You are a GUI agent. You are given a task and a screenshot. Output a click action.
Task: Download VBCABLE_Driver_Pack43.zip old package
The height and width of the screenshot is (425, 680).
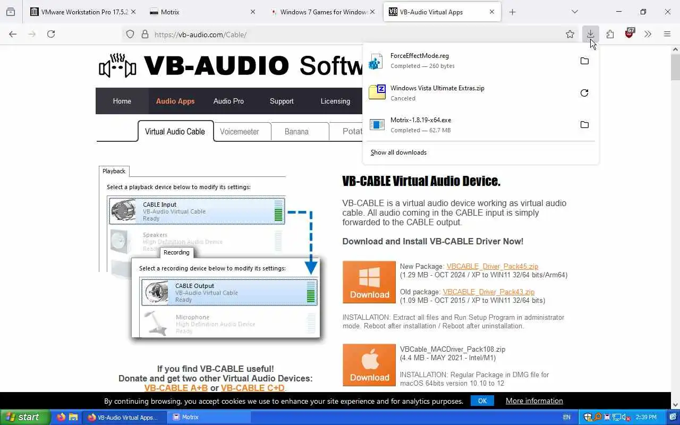pos(489,292)
